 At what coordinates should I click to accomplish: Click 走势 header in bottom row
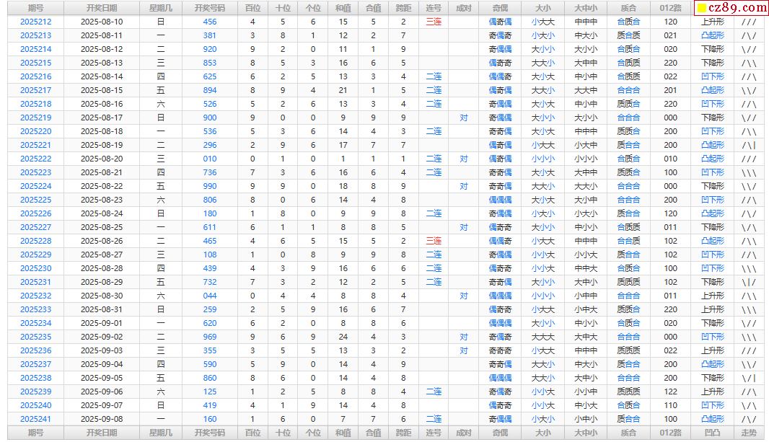749,433
